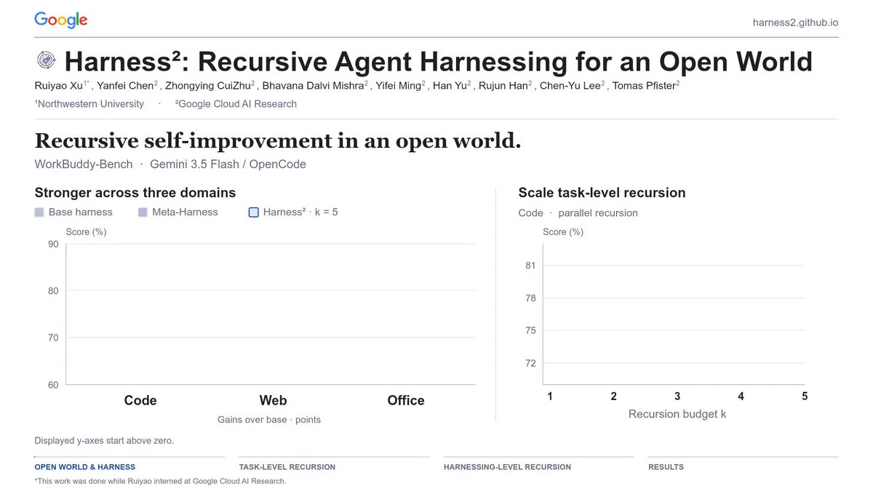Click the Google logo
Image resolution: width=873 pixels, height=491 pixels.
pos(61,20)
